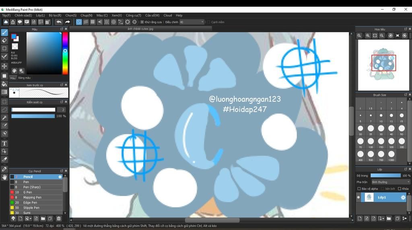This screenshot has height=230, width=412.
Task: Open the Bộ lọc(R) menu
Action: tap(55, 16)
